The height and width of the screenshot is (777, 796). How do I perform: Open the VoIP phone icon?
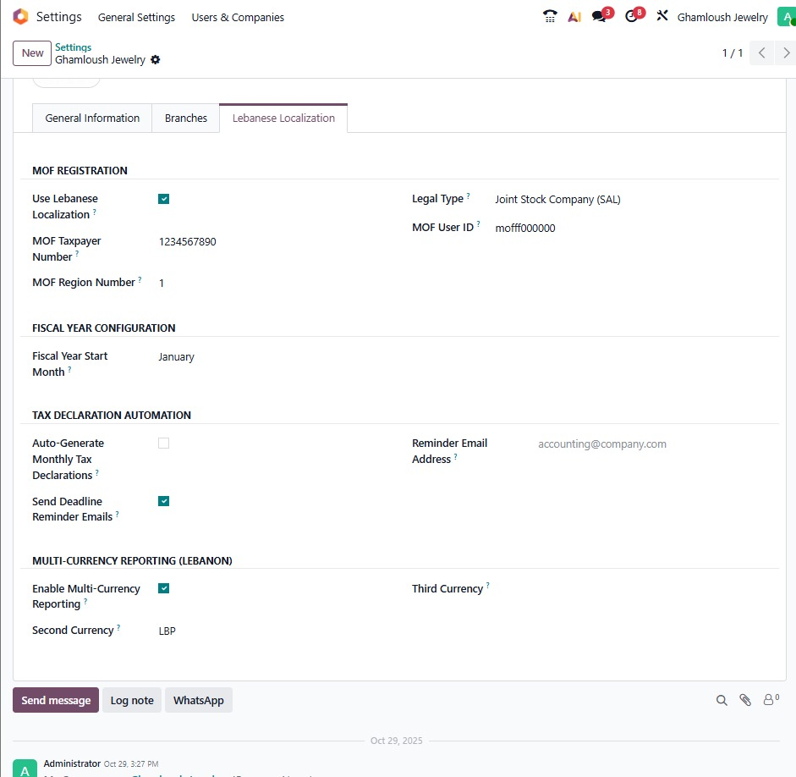point(550,17)
